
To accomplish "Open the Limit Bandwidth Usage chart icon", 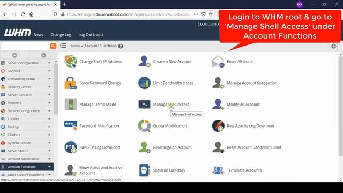I will click(x=144, y=83).
